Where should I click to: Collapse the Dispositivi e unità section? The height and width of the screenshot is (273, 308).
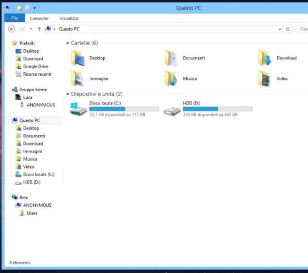click(x=68, y=94)
